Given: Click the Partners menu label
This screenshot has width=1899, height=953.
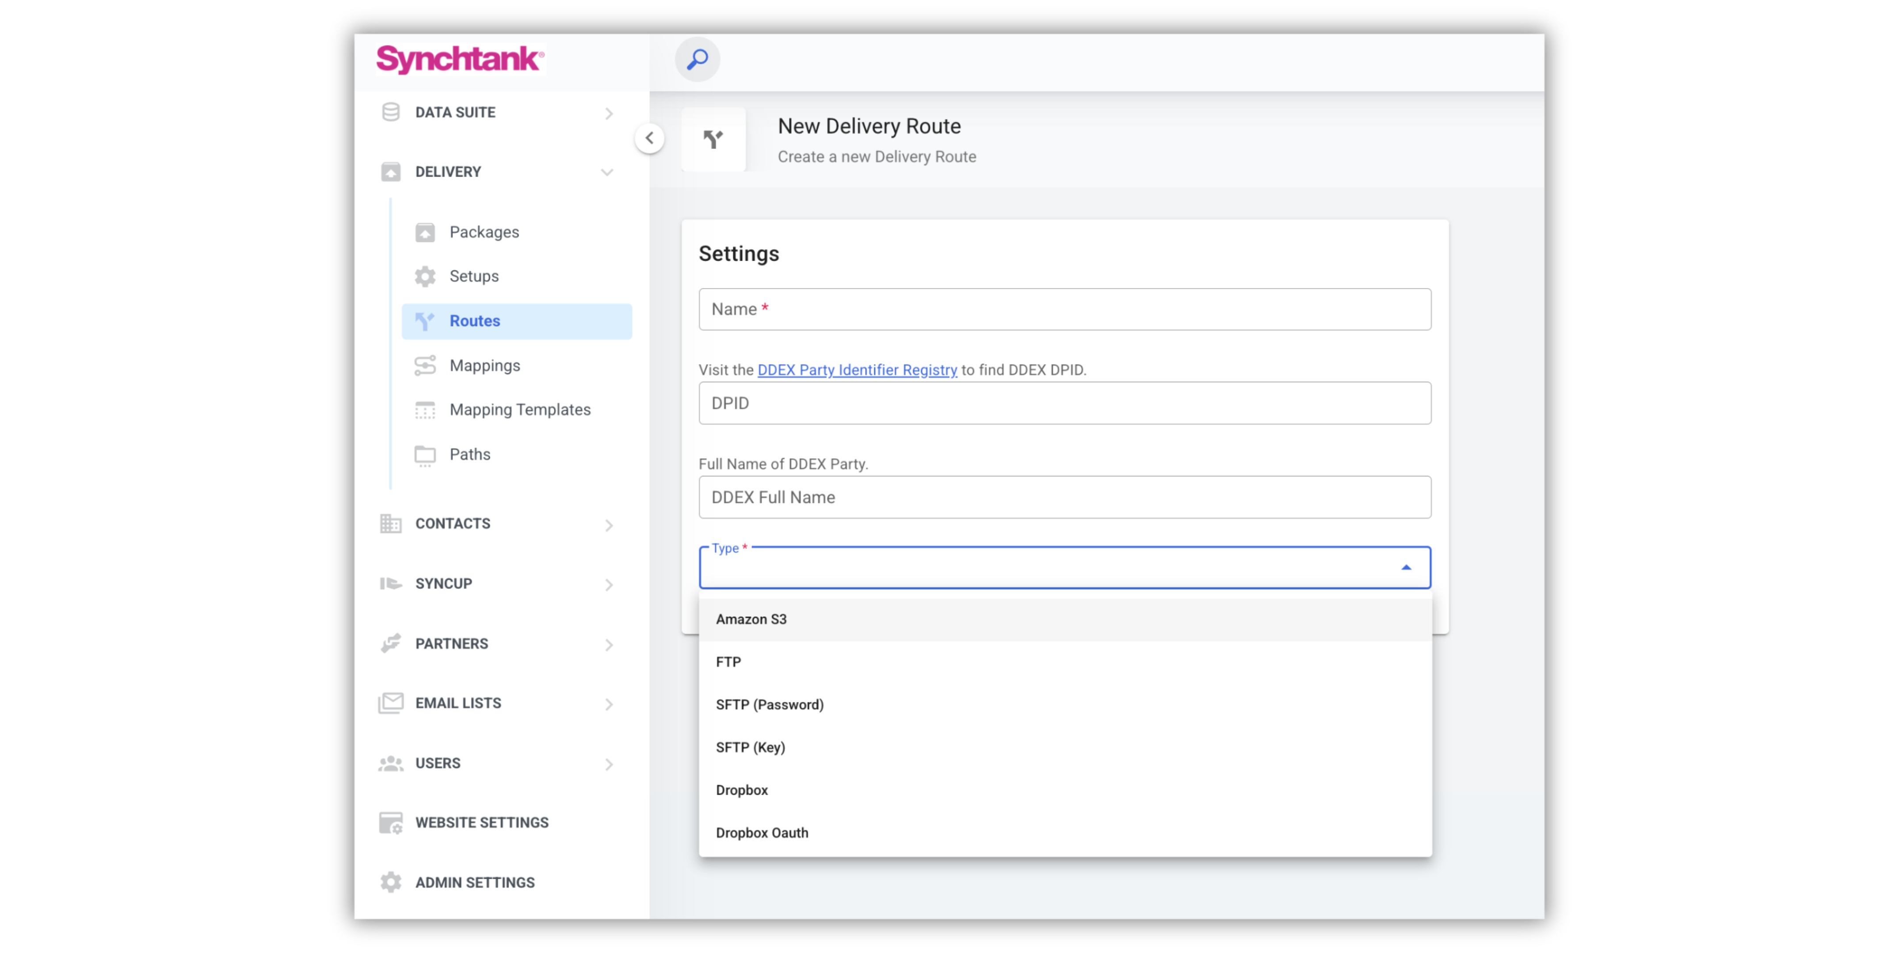Looking at the screenshot, I should 451,643.
